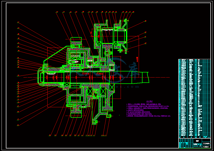
Task: Click part callout number 47
Action: click(x=89, y=12)
